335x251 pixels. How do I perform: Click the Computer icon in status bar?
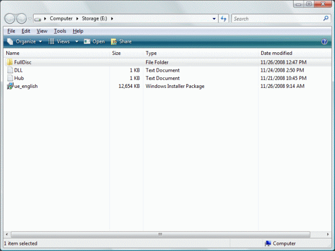[267, 243]
